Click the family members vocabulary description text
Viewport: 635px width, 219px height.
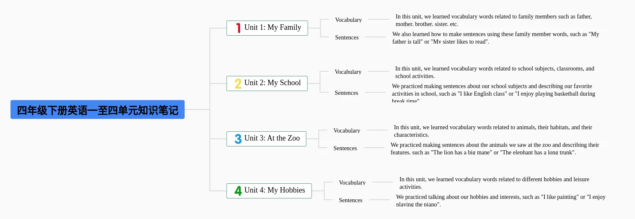493,20
